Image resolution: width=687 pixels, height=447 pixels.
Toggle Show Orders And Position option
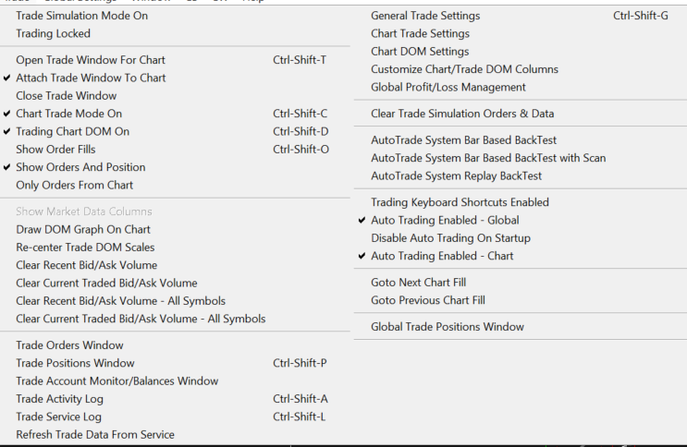pos(80,167)
